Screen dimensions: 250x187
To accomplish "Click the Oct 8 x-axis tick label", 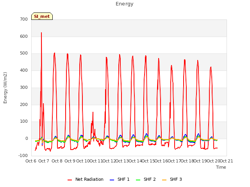I will 57,161.
